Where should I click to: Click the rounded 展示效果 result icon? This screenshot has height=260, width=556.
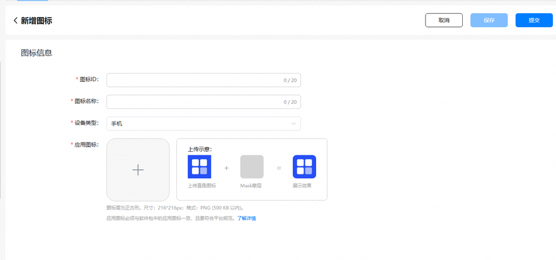point(304,167)
